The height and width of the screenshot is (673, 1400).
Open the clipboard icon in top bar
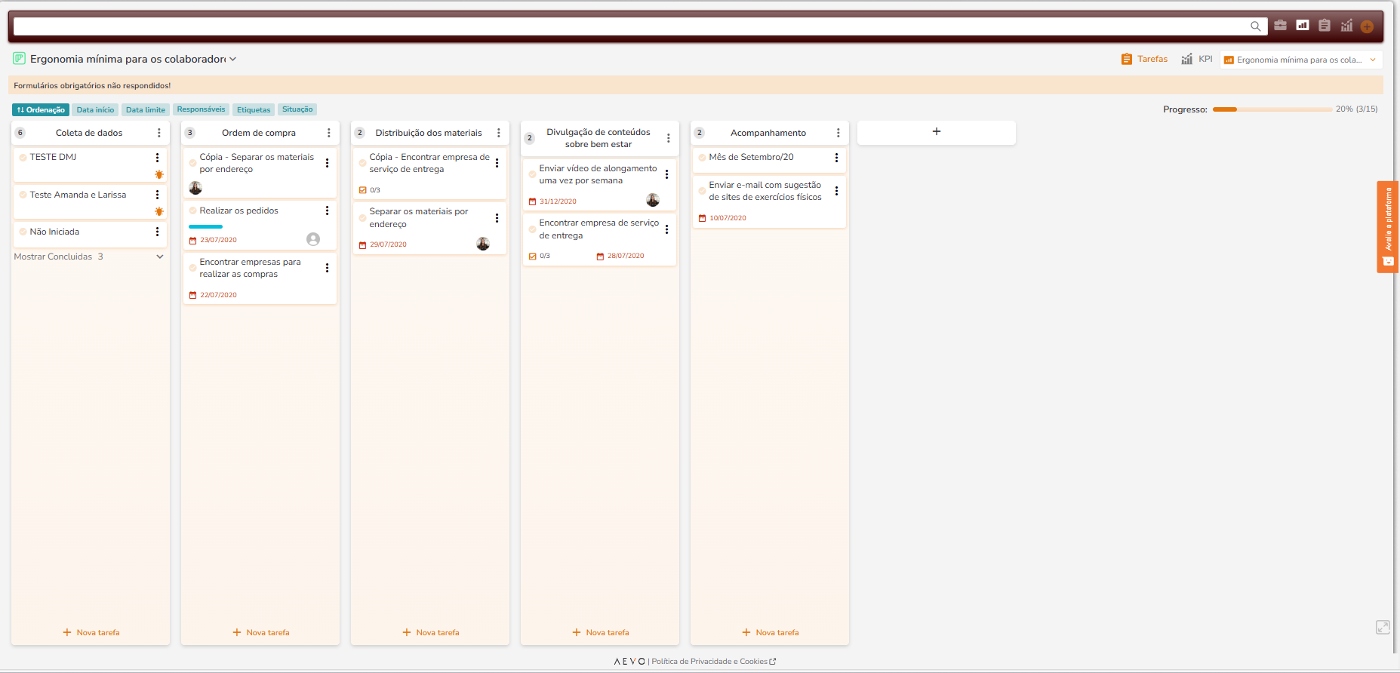point(1325,25)
